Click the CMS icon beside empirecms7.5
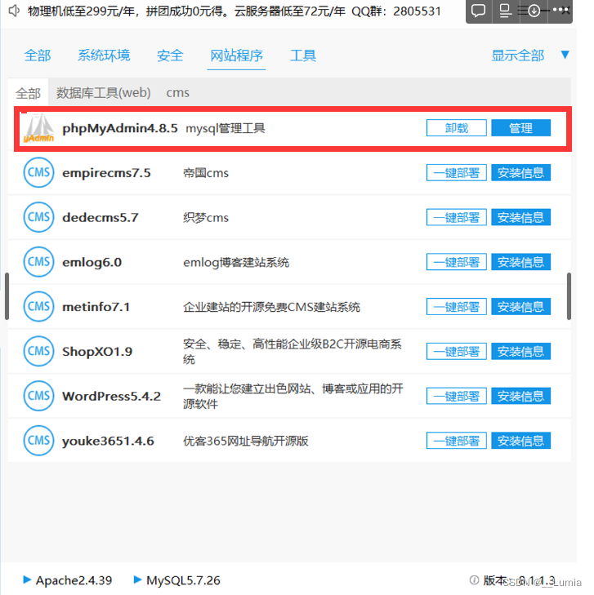Image resolution: width=594 pixels, height=595 pixels. coord(38,173)
